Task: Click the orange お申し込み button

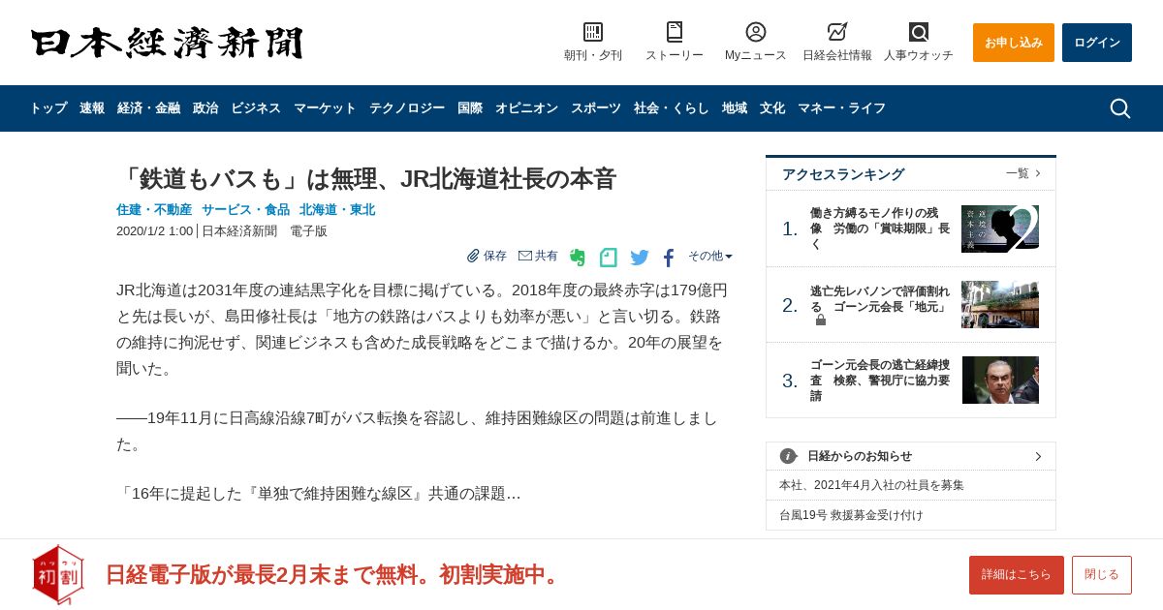Action: coord(1014,43)
